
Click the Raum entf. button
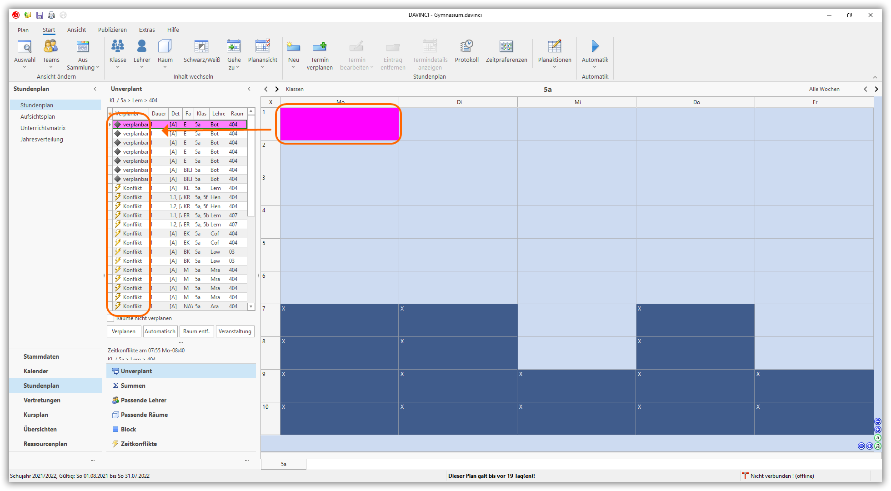[x=196, y=331]
